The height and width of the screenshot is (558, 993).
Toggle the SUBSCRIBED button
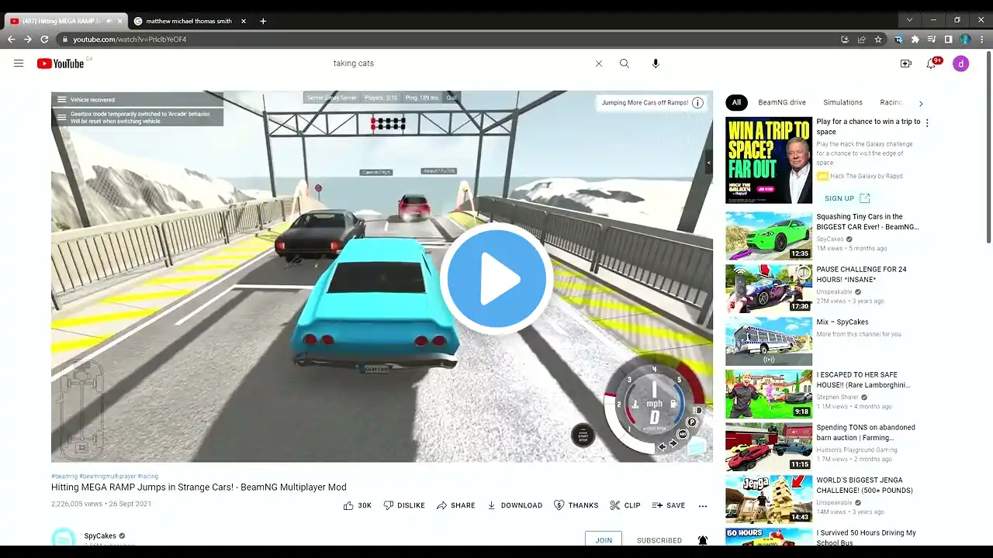[659, 540]
